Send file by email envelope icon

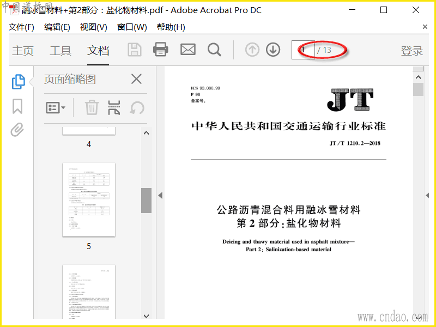point(188,50)
